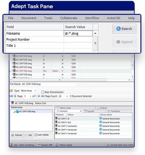Click the library icon in the Out version row

pos(101,122)
